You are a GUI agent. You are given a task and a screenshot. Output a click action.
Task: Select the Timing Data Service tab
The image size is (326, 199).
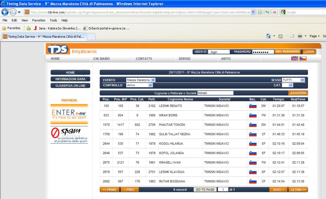[x=44, y=36]
